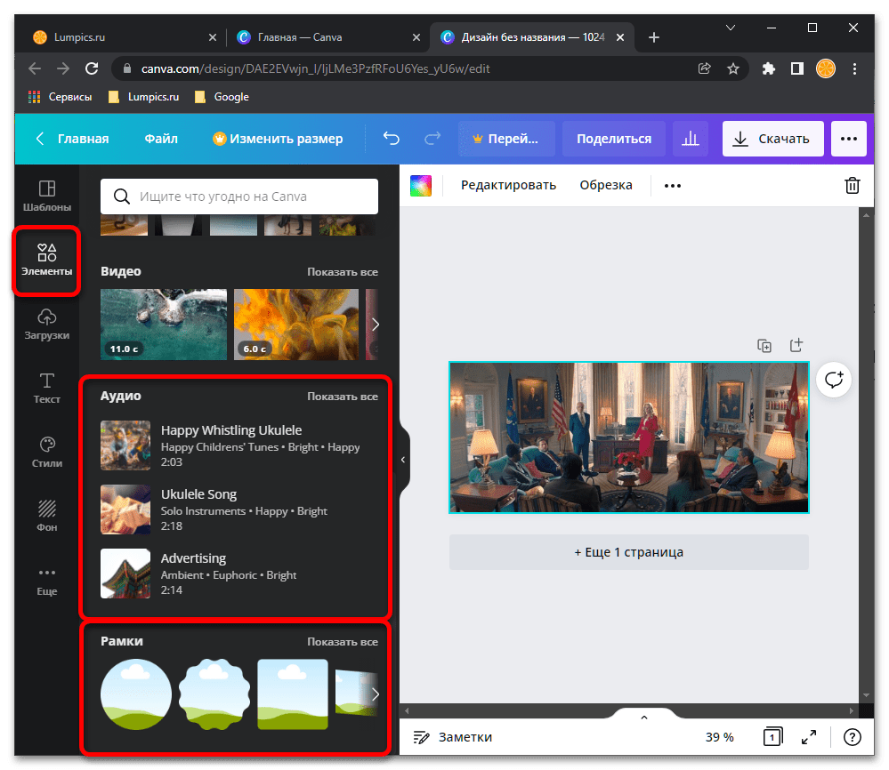Select the Happy Whistling Ukulele audio track
This screenshot has width=889, height=770.
pos(238,445)
